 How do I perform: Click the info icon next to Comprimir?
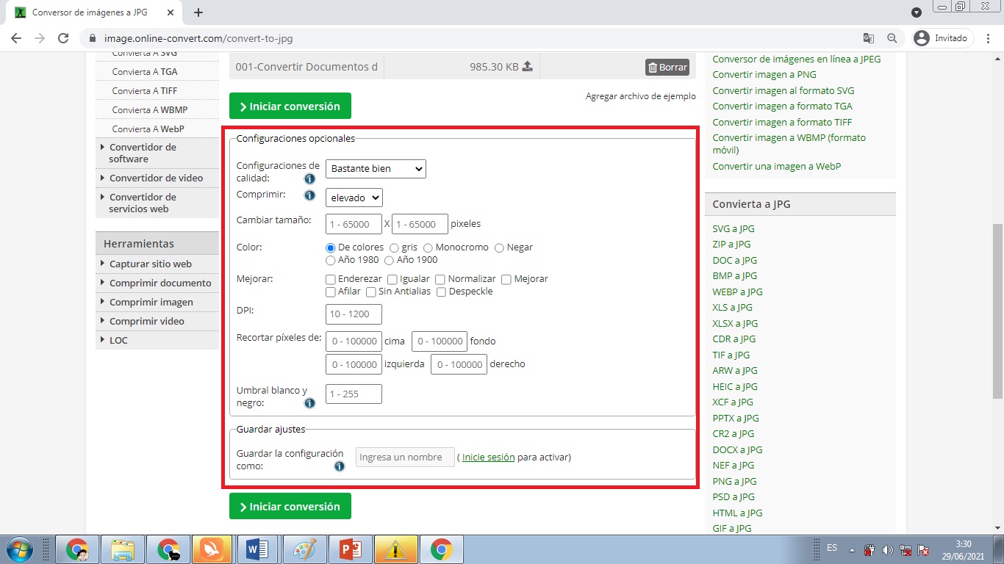309,196
